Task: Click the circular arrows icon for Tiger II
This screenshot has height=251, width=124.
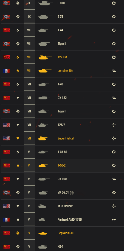Action: click(114, 44)
